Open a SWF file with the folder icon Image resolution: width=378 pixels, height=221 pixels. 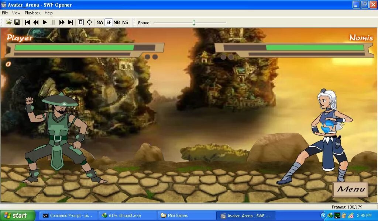coord(9,22)
